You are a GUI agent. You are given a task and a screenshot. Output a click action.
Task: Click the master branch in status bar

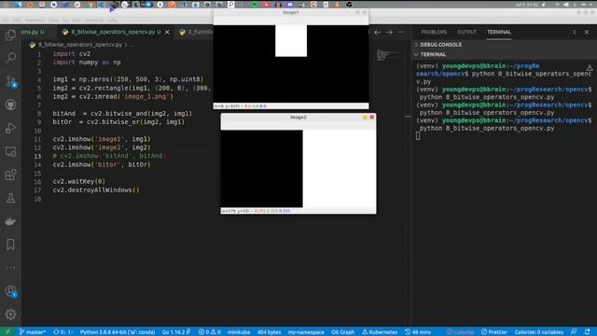point(33,332)
